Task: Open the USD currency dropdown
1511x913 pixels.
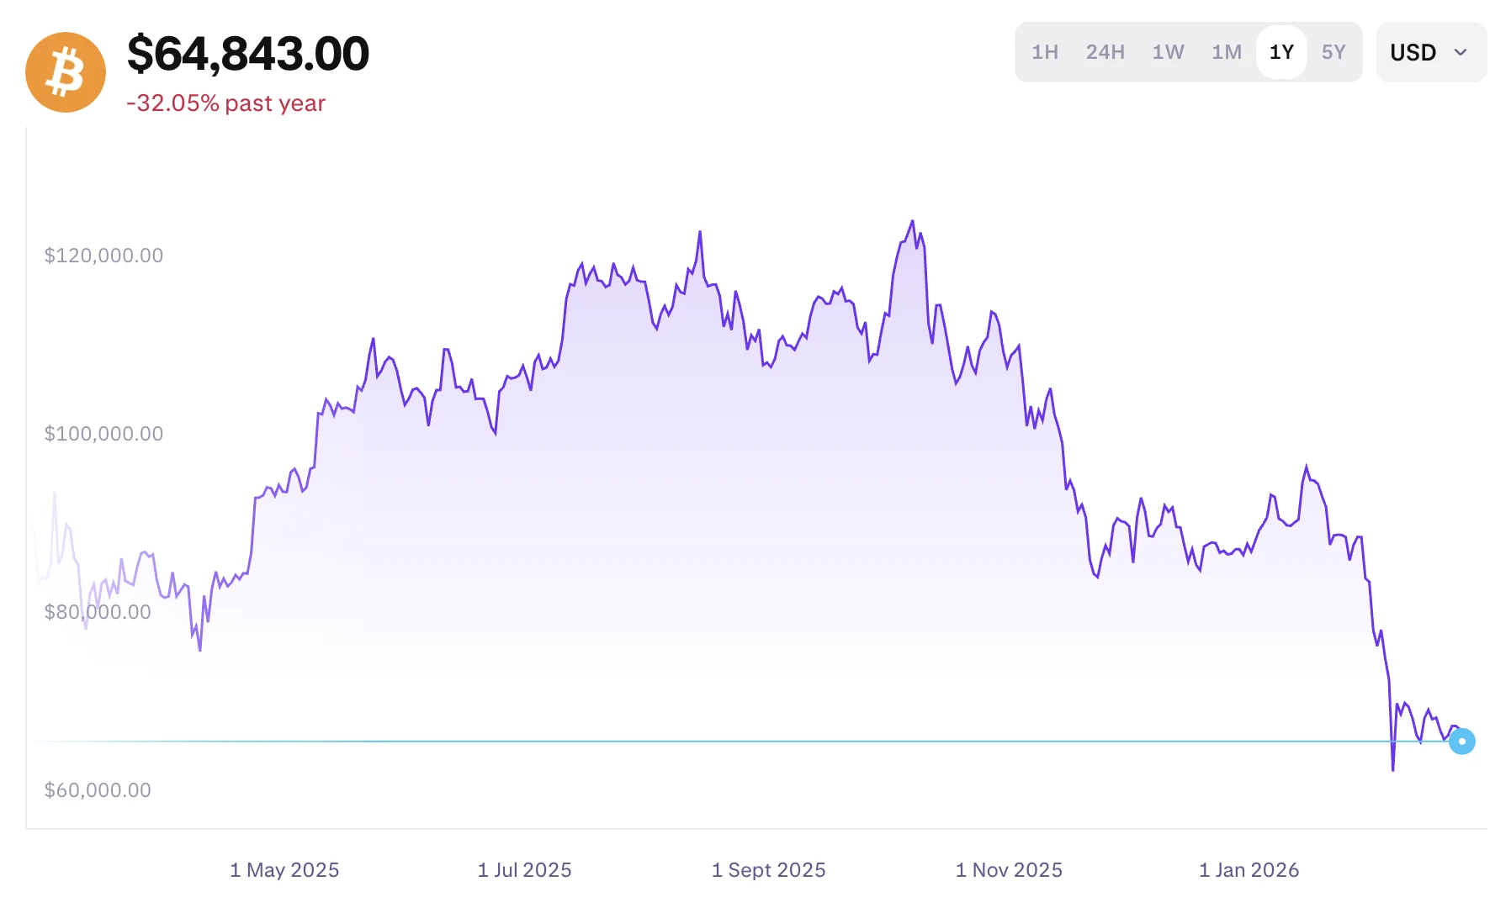Action: (x=1413, y=52)
